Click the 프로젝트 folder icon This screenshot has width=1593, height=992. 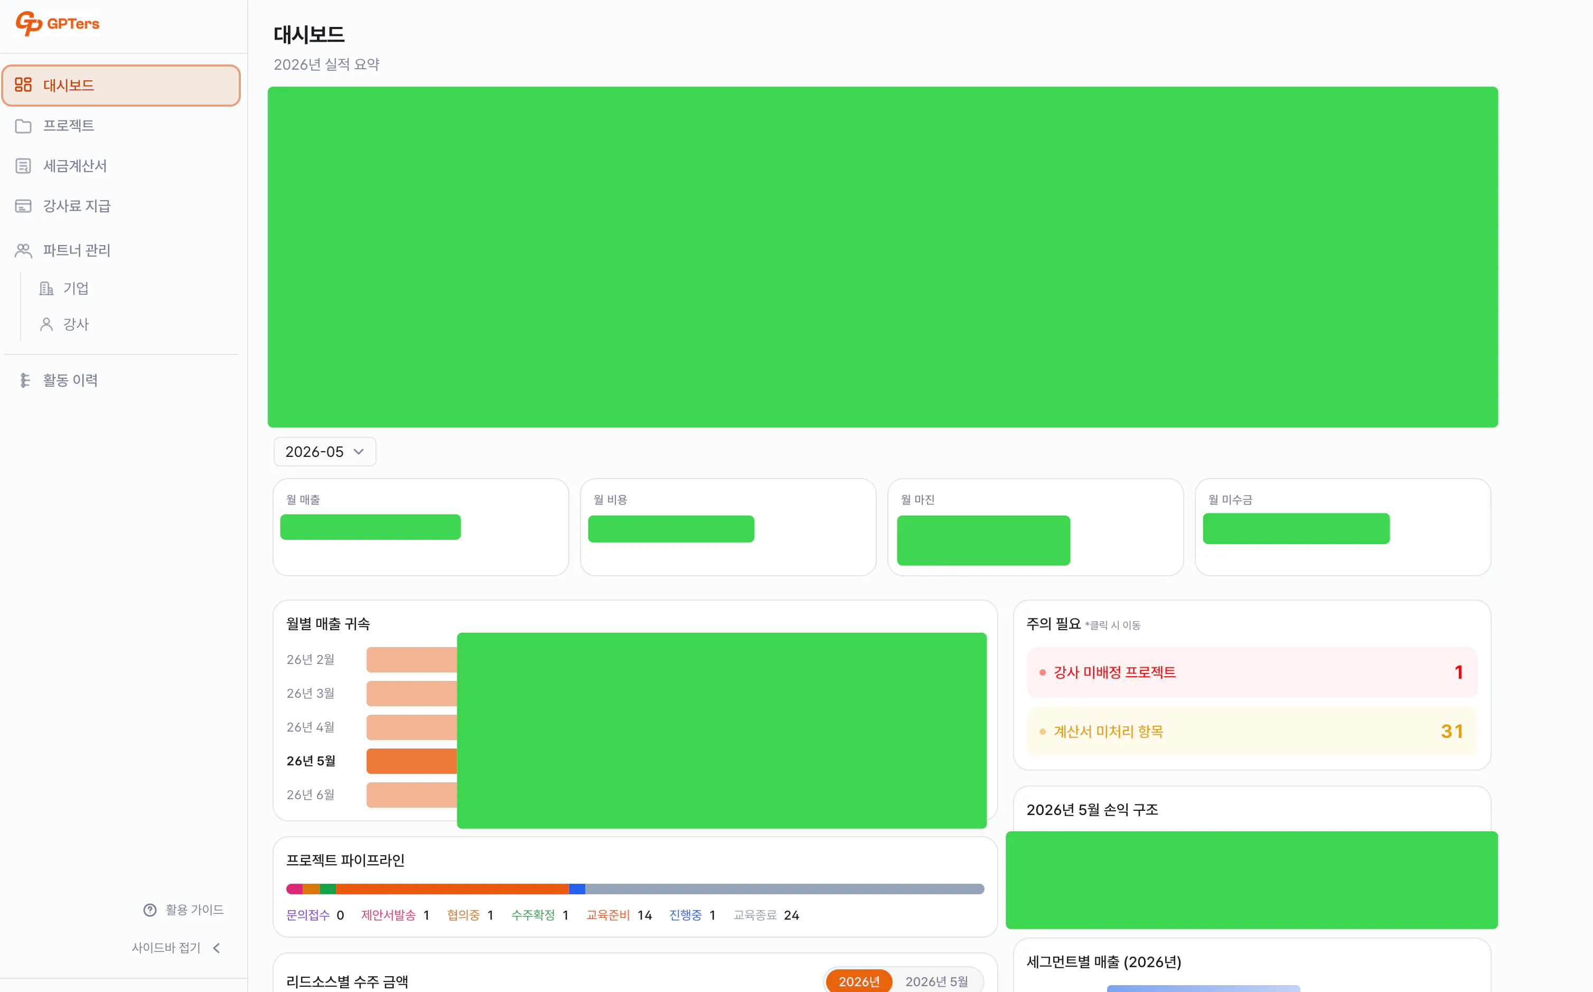(x=24, y=125)
